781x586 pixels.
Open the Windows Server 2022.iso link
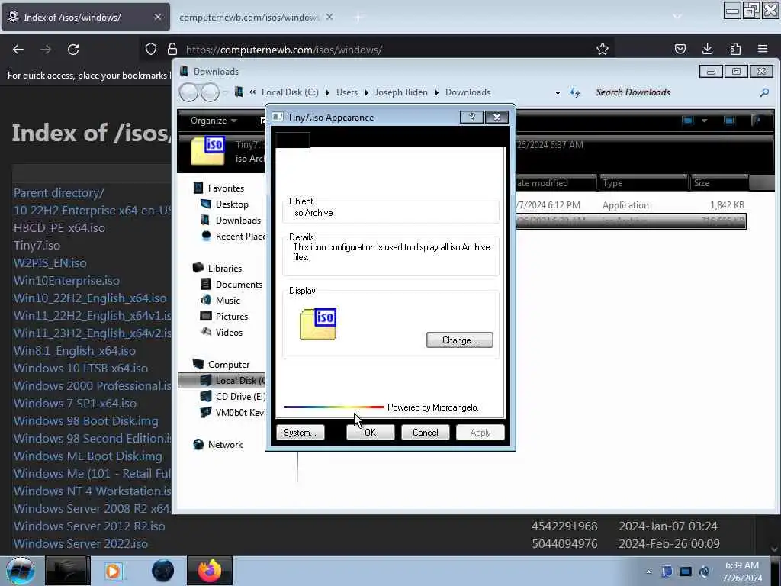pyautogui.click(x=81, y=543)
